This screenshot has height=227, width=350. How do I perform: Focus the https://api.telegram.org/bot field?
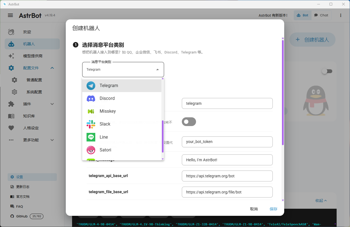coord(227,176)
